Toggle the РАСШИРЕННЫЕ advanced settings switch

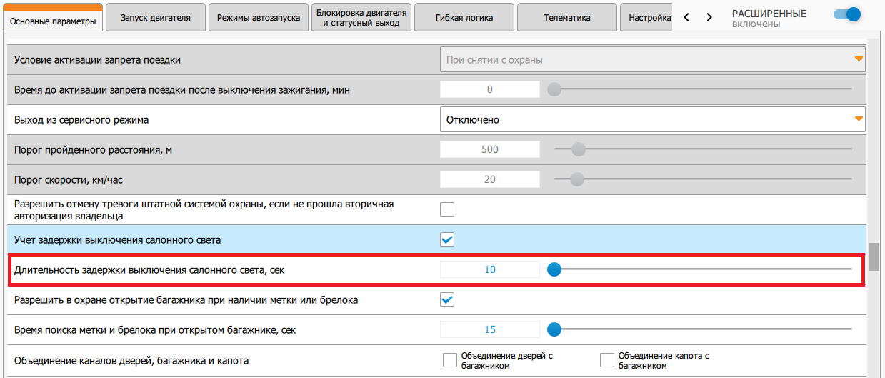pyautogui.click(x=848, y=14)
